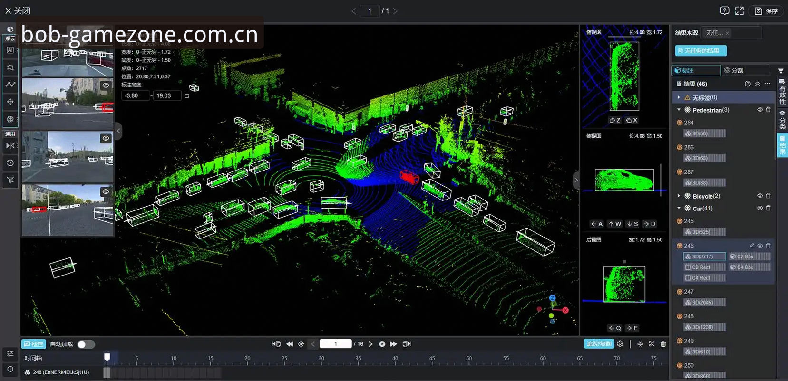Open the help question mark icon
This screenshot has height=381, width=788.
[724, 11]
